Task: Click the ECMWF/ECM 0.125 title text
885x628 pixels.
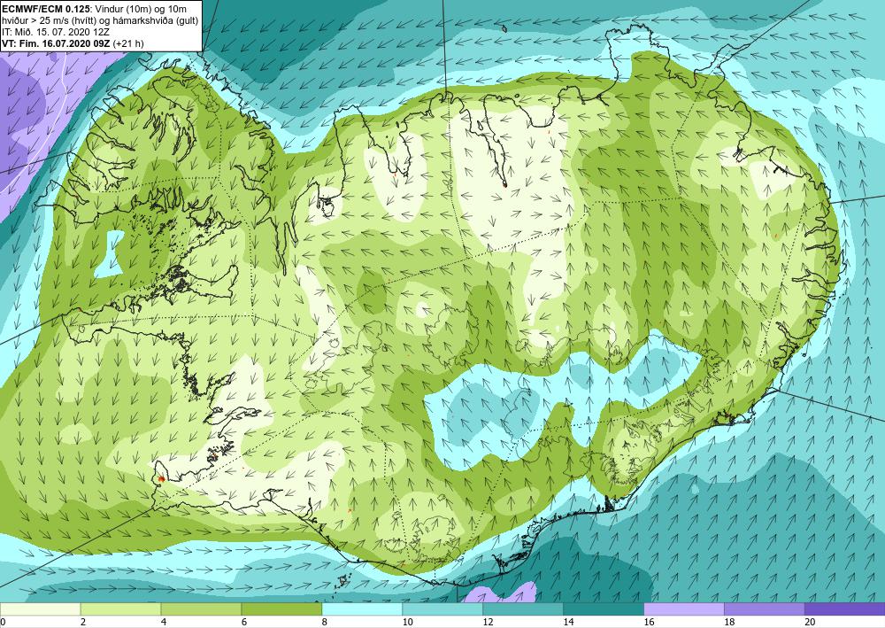Action: pyautogui.click(x=44, y=9)
